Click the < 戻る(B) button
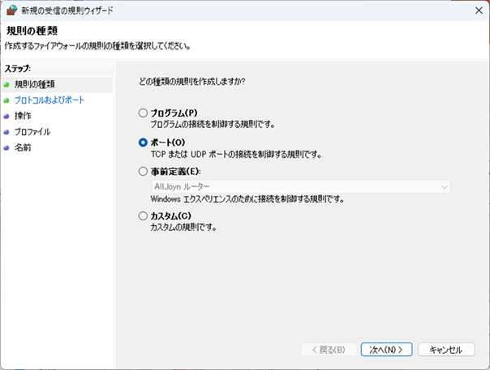The height and width of the screenshot is (370, 490). click(x=327, y=350)
